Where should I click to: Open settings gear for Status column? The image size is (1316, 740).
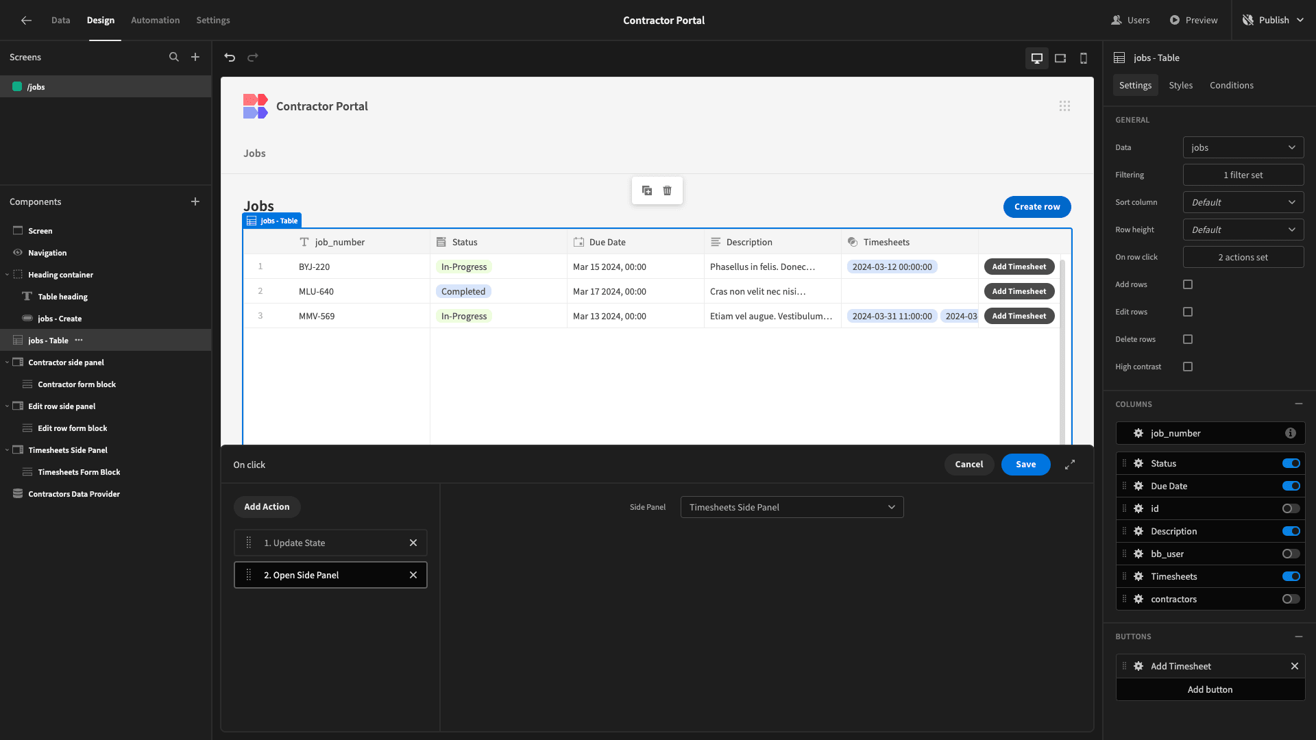1138,464
